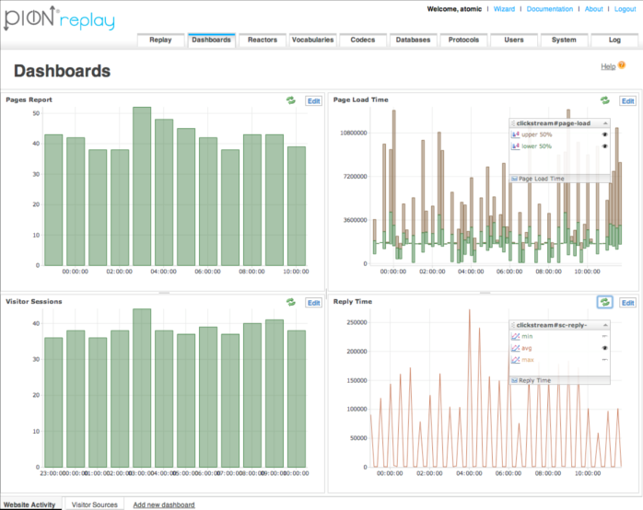Open the Reactors tab
Image resolution: width=643 pixels, height=510 pixels.
263,41
